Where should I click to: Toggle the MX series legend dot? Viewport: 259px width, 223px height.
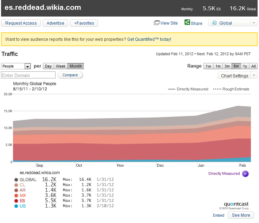[x=16, y=196]
